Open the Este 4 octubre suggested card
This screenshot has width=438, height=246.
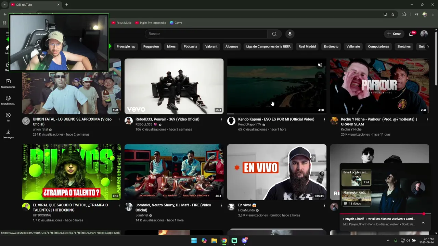pos(356,178)
